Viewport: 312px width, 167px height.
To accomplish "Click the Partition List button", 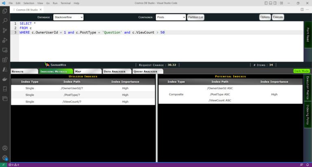I will (x=196, y=17).
